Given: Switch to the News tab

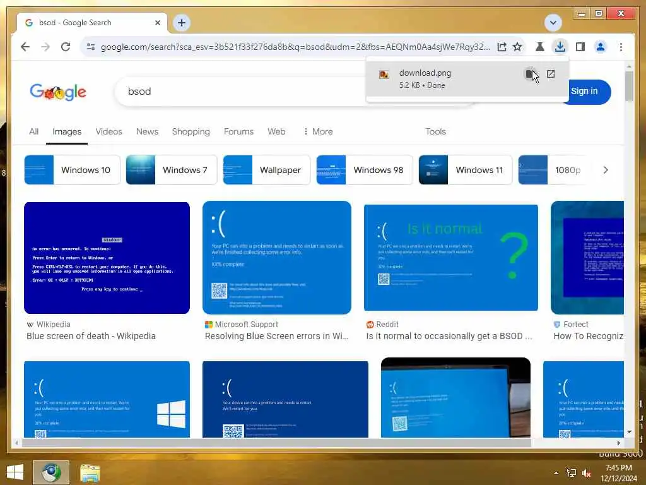Looking at the screenshot, I should pos(147,131).
